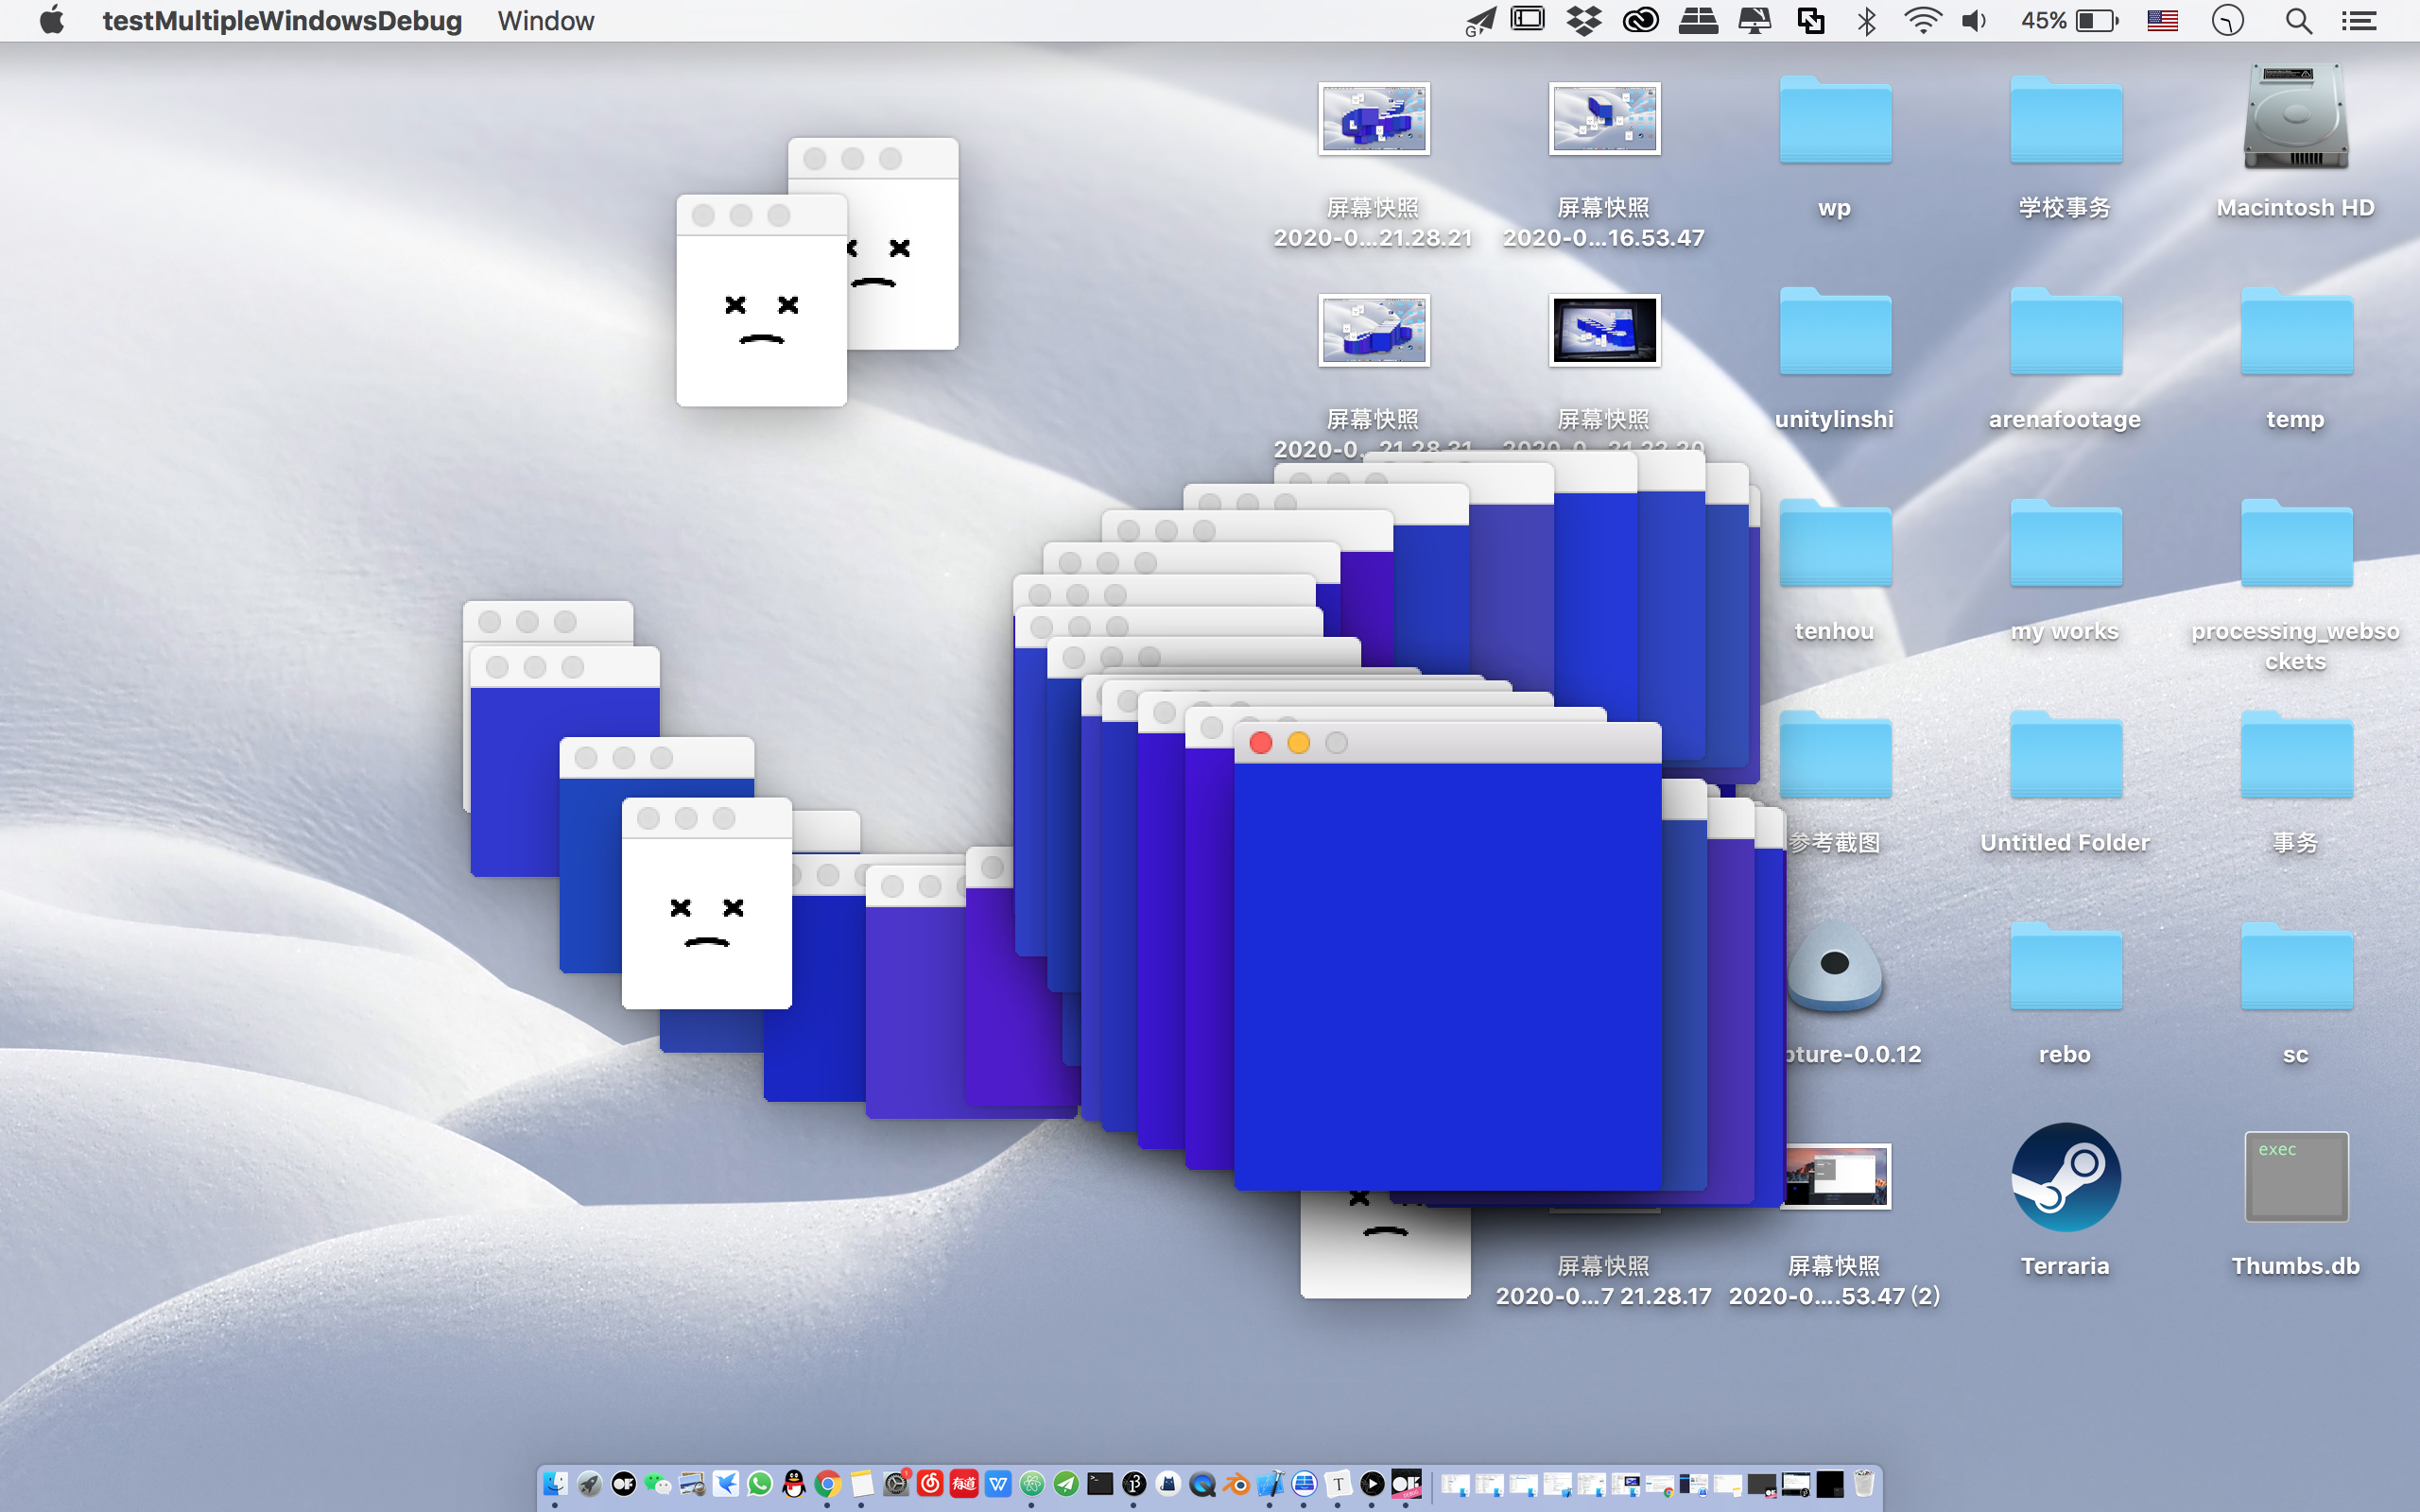Open Notes app in the Dock

click(x=862, y=1484)
